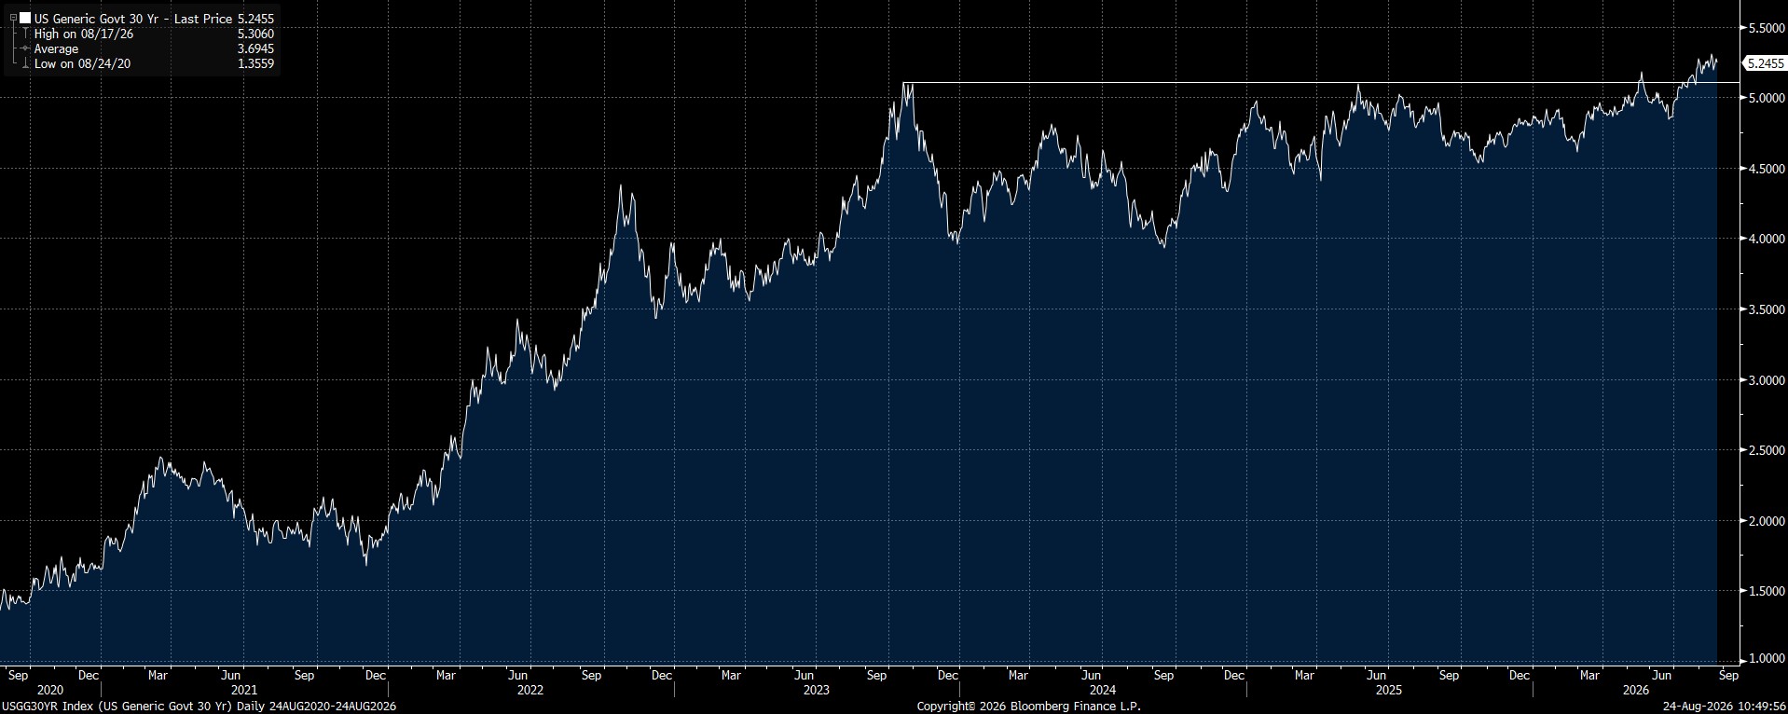Click the Low marker icon in legend

tap(25, 63)
